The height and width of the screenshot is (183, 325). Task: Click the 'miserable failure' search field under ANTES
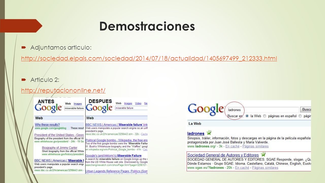click(x=74, y=108)
